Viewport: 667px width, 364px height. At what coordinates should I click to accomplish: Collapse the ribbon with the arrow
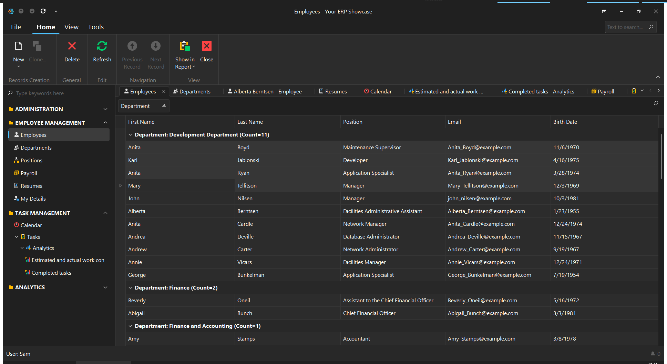658,77
